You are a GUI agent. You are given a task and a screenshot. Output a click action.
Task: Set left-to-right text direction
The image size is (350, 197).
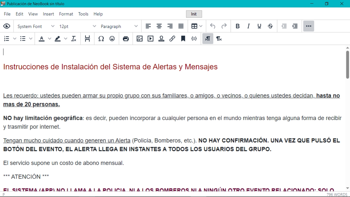pos(208,39)
